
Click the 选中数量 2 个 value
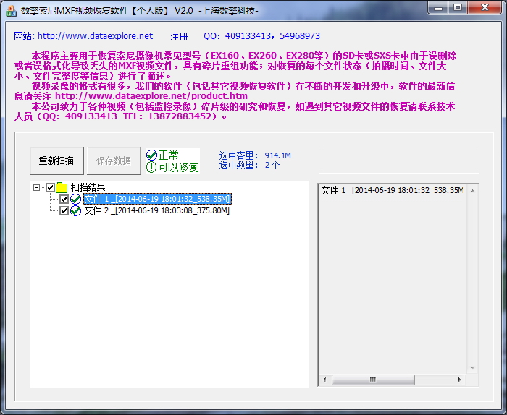tap(272, 166)
